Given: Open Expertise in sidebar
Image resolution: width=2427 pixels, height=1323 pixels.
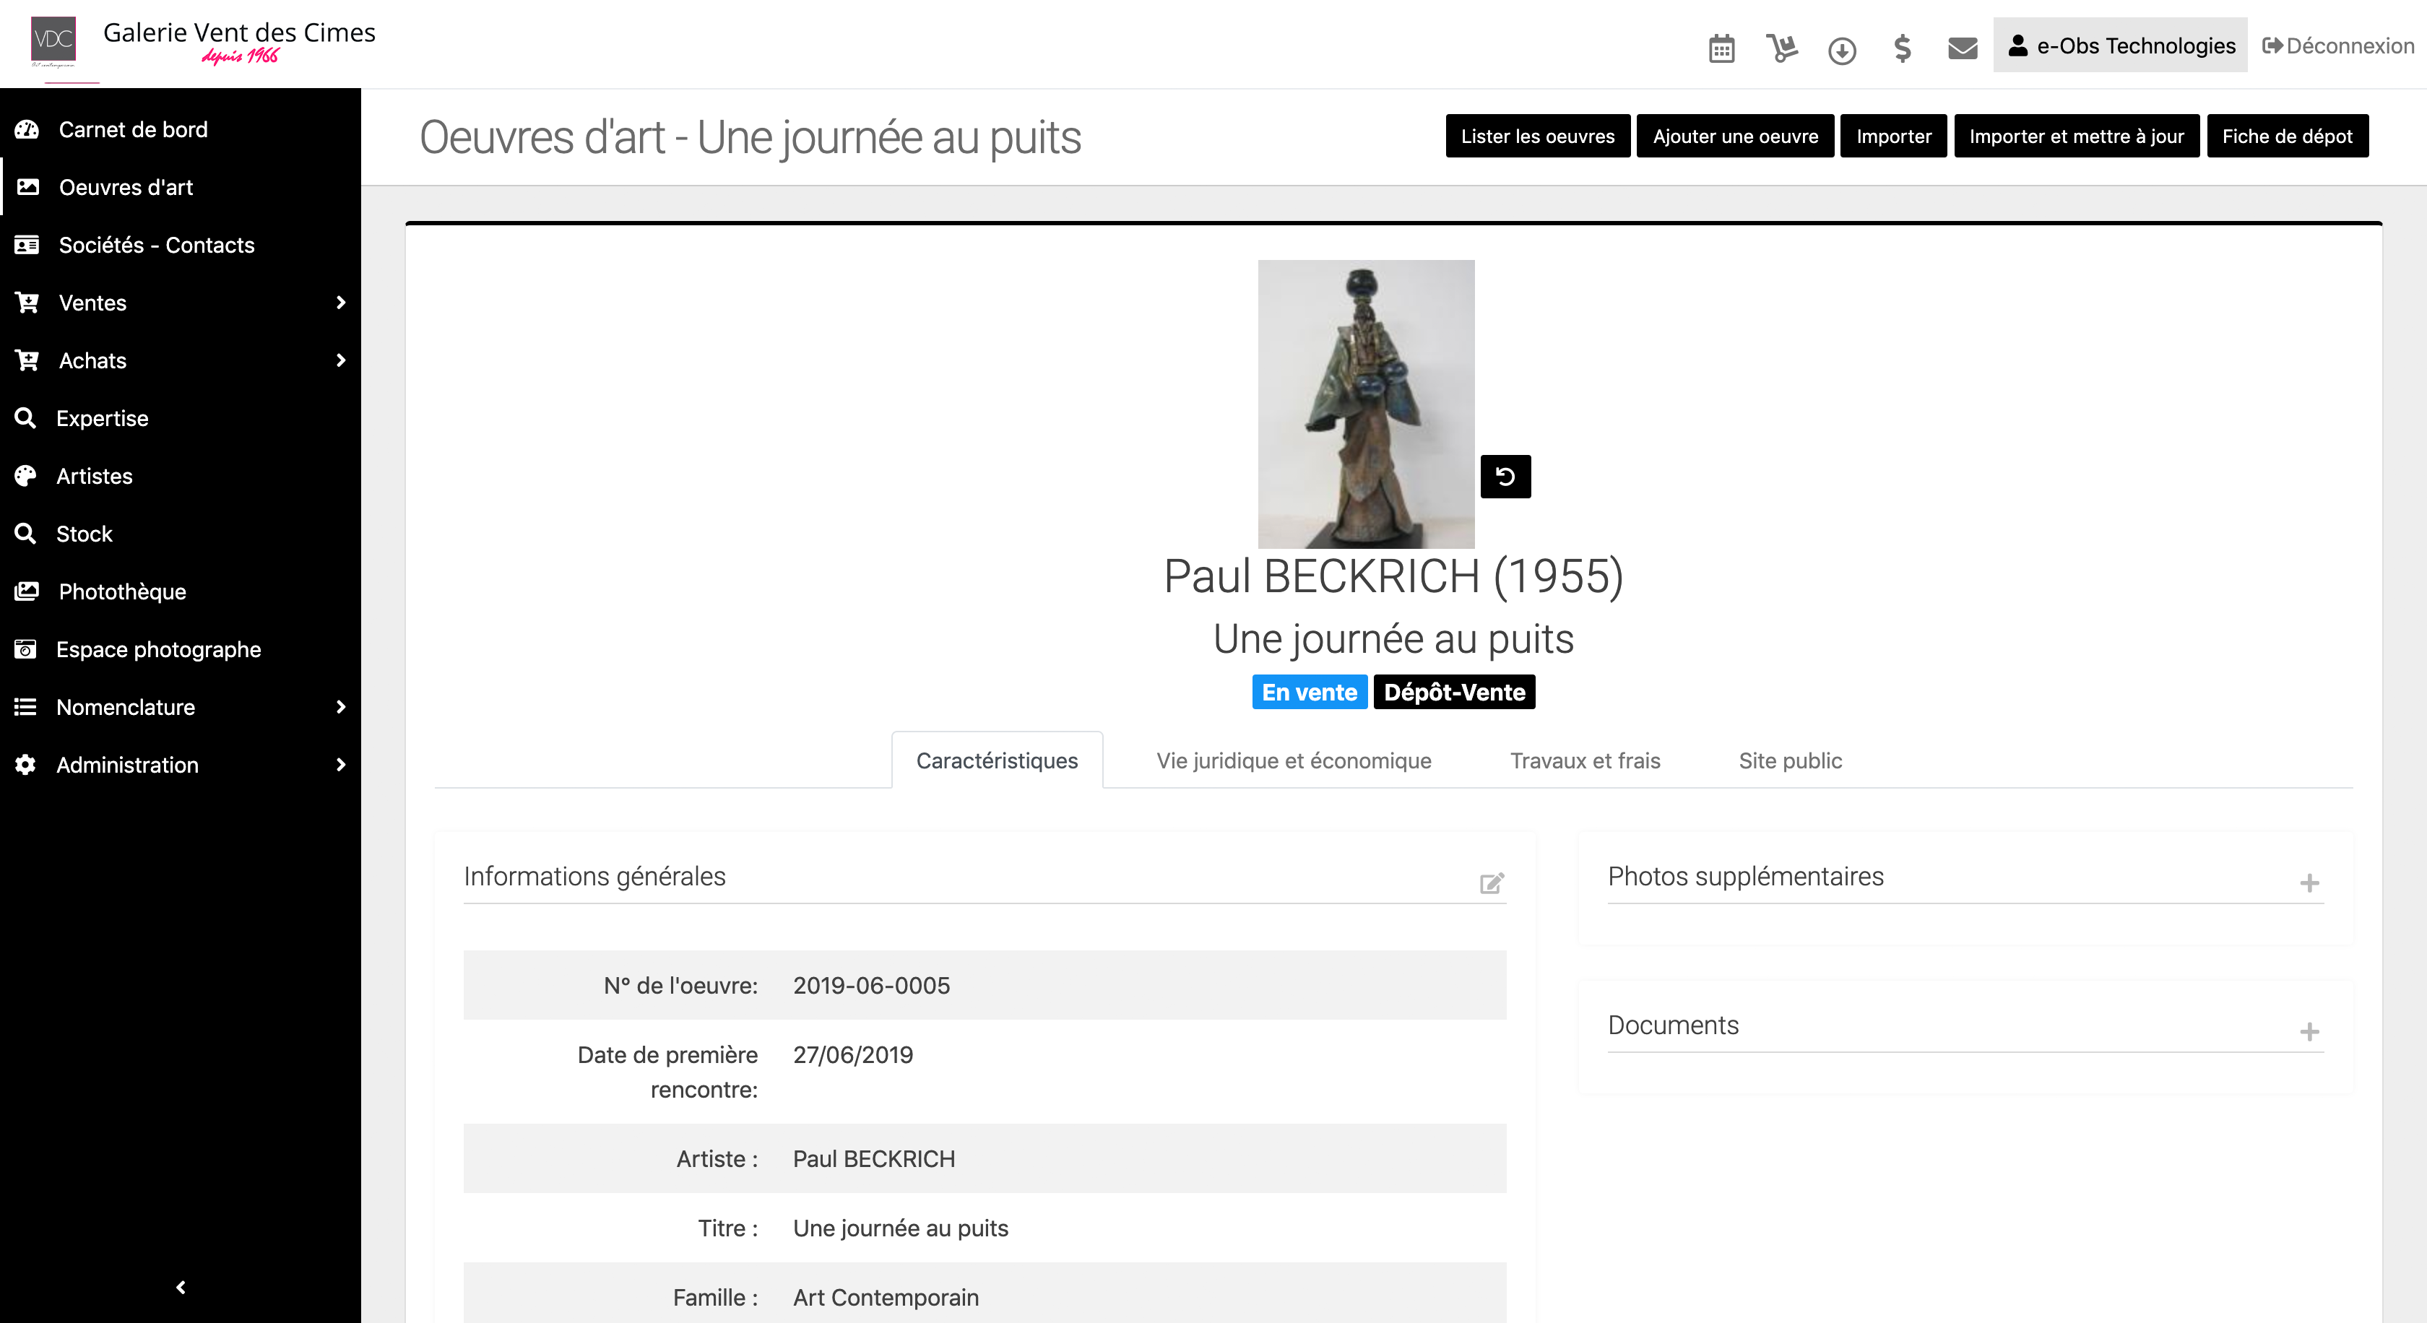Looking at the screenshot, I should [181, 418].
